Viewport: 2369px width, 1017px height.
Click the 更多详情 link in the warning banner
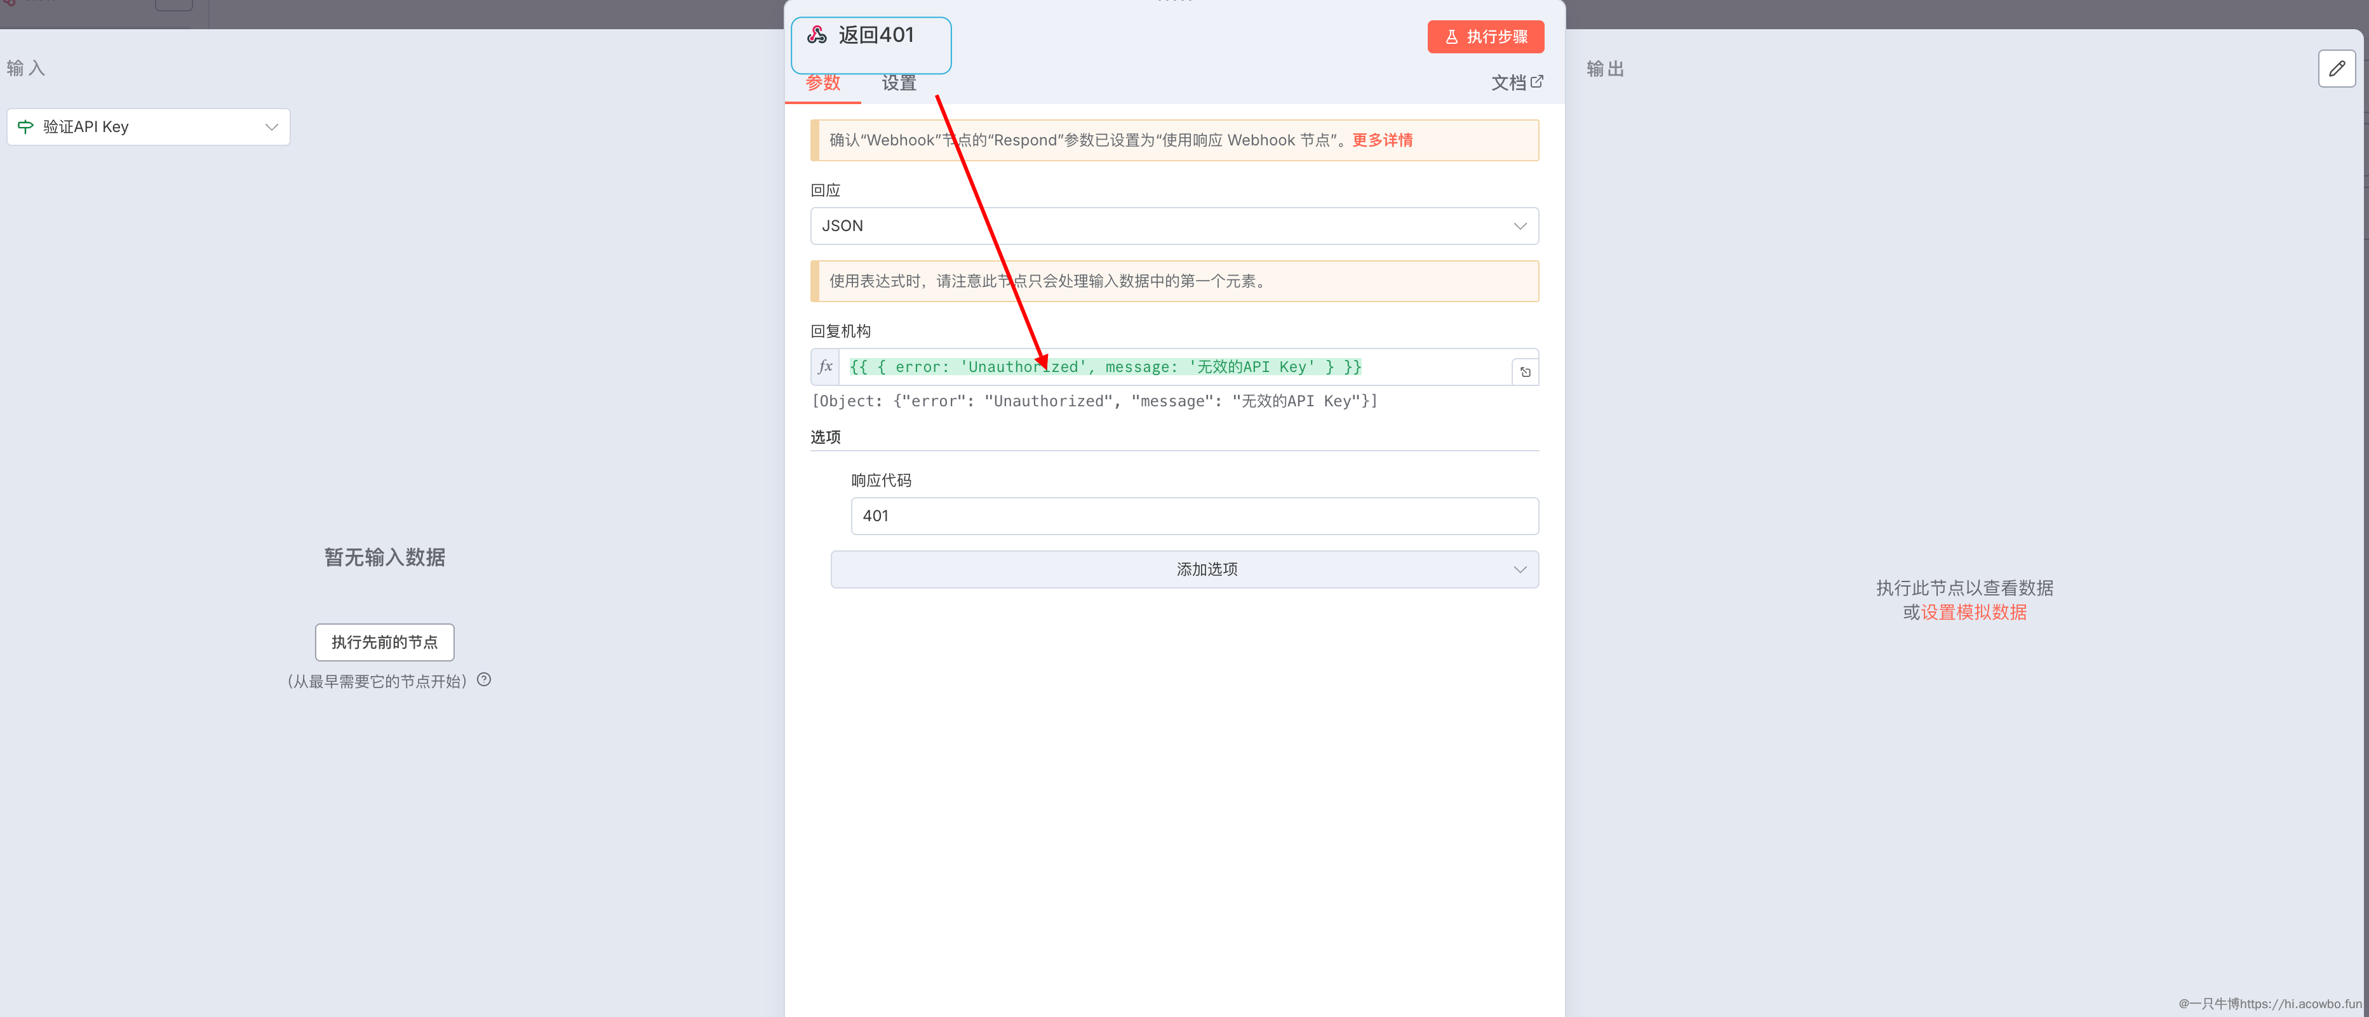point(1381,140)
